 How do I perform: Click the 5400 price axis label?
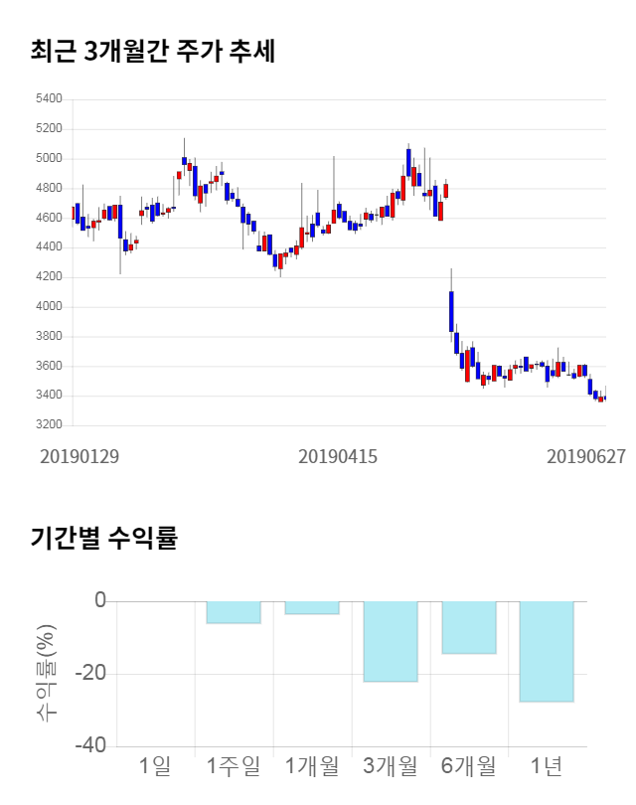pos(48,99)
